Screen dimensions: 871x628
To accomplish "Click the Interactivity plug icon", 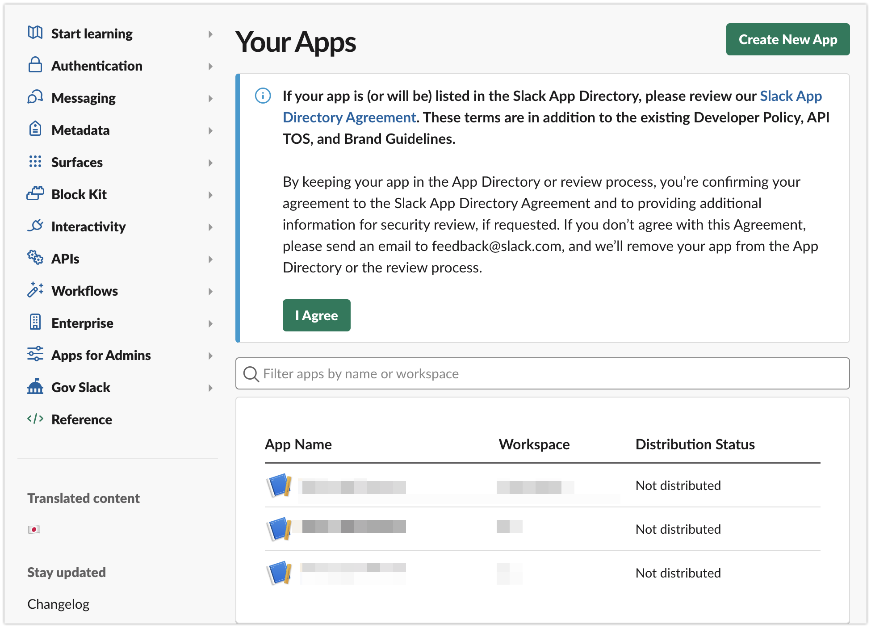I will [35, 226].
